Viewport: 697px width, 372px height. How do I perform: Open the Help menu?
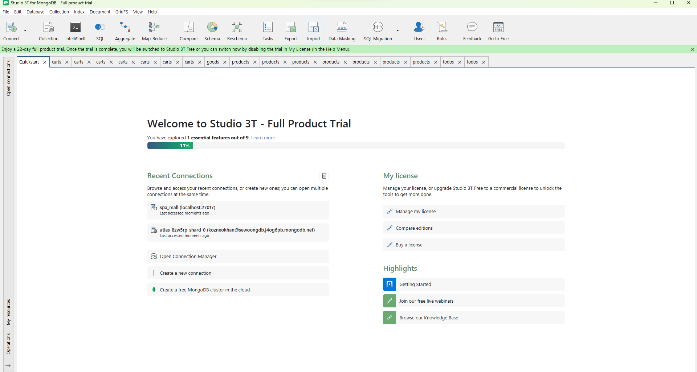point(152,12)
